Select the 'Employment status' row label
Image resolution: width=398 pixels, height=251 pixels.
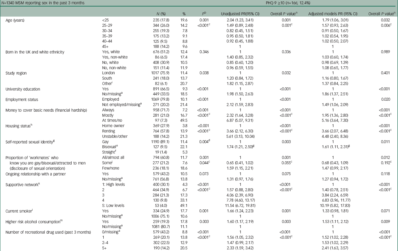tap(22, 100)
